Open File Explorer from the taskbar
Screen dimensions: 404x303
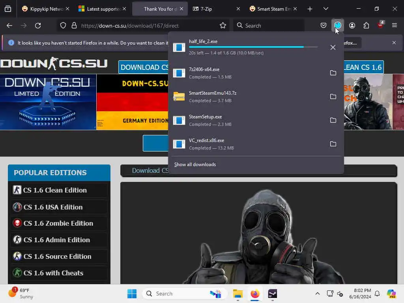[238, 294]
